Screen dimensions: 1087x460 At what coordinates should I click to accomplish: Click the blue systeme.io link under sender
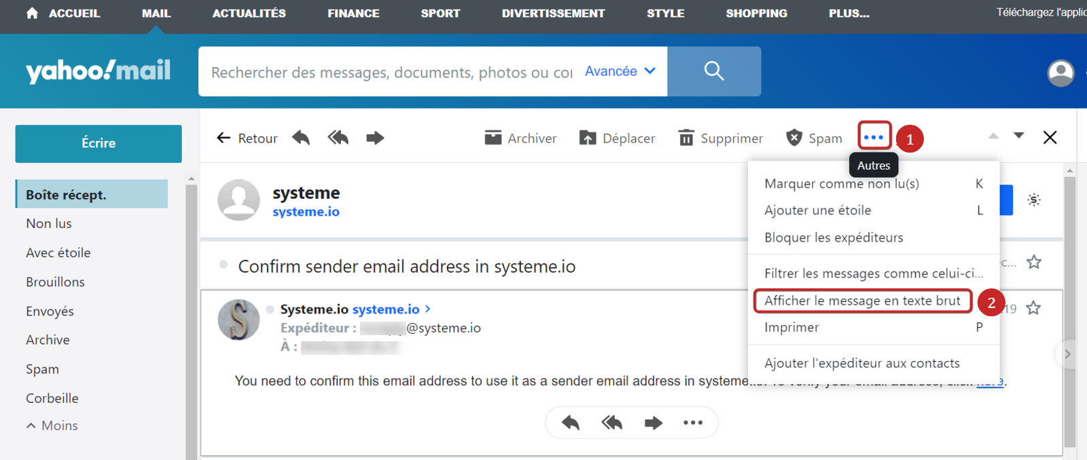click(306, 212)
